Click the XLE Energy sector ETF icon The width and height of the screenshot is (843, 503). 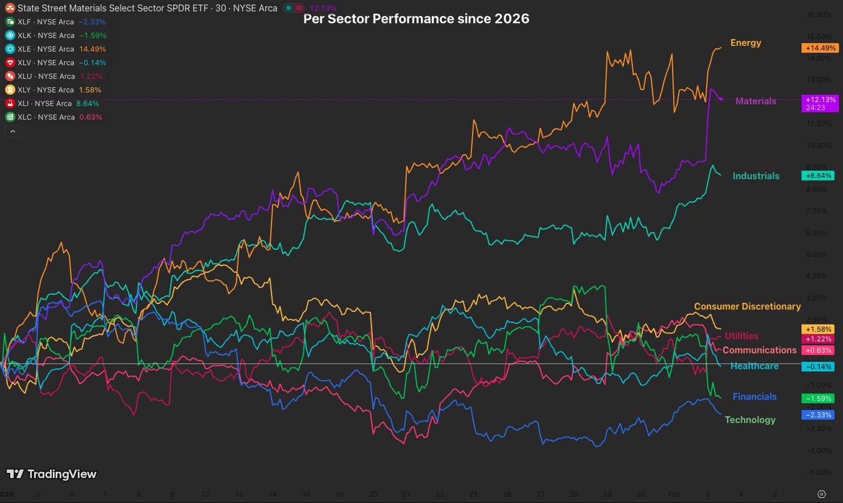pos(9,49)
